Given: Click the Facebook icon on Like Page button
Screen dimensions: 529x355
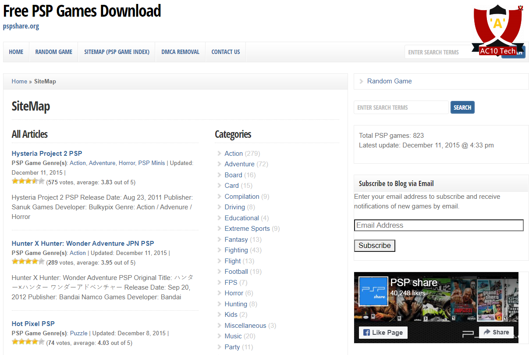Looking at the screenshot, I should click(x=366, y=332).
